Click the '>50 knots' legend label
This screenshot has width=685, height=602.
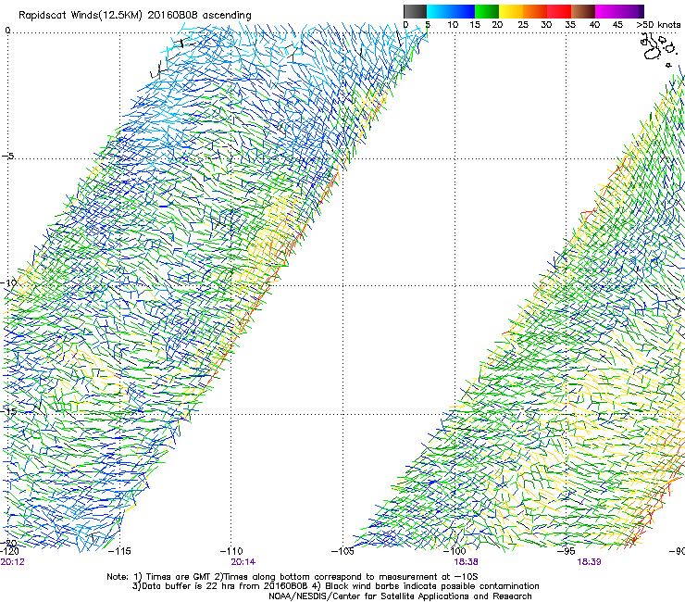pyautogui.click(x=658, y=25)
